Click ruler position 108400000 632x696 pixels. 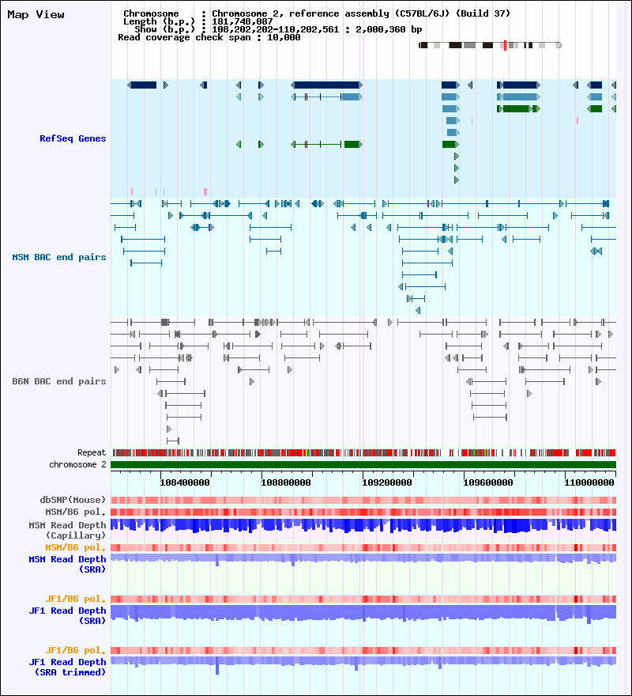tap(185, 482)
